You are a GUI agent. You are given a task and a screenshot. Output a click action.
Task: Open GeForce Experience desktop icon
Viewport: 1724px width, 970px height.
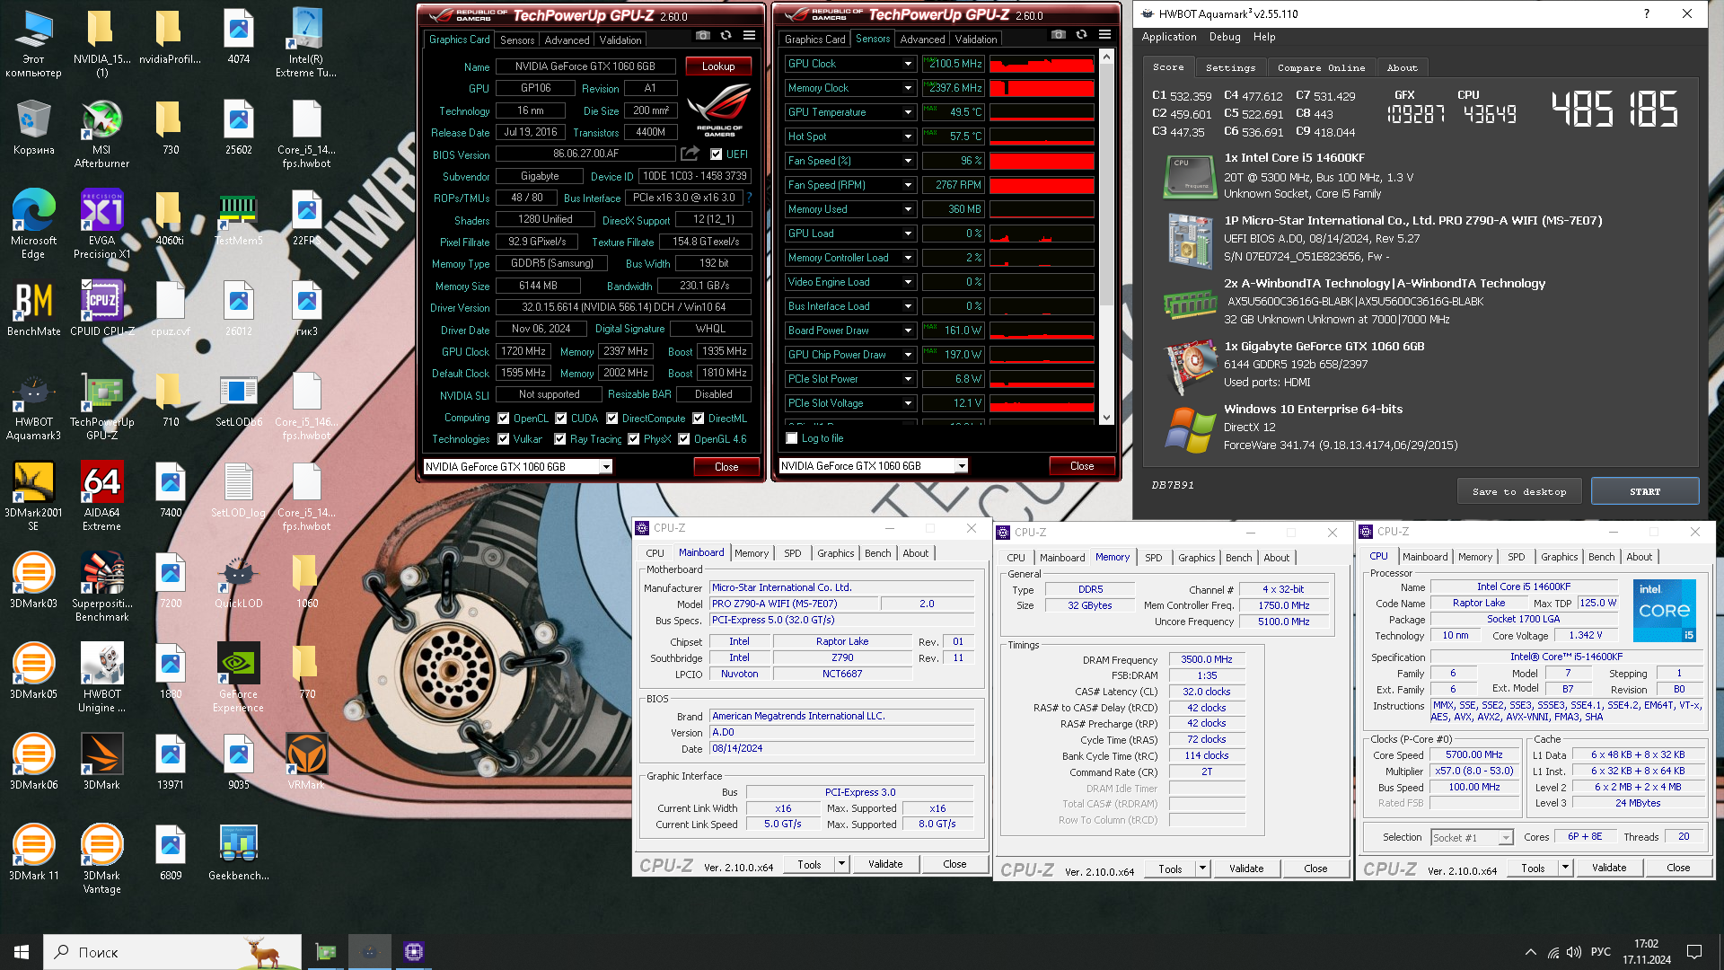coord(238,678)
